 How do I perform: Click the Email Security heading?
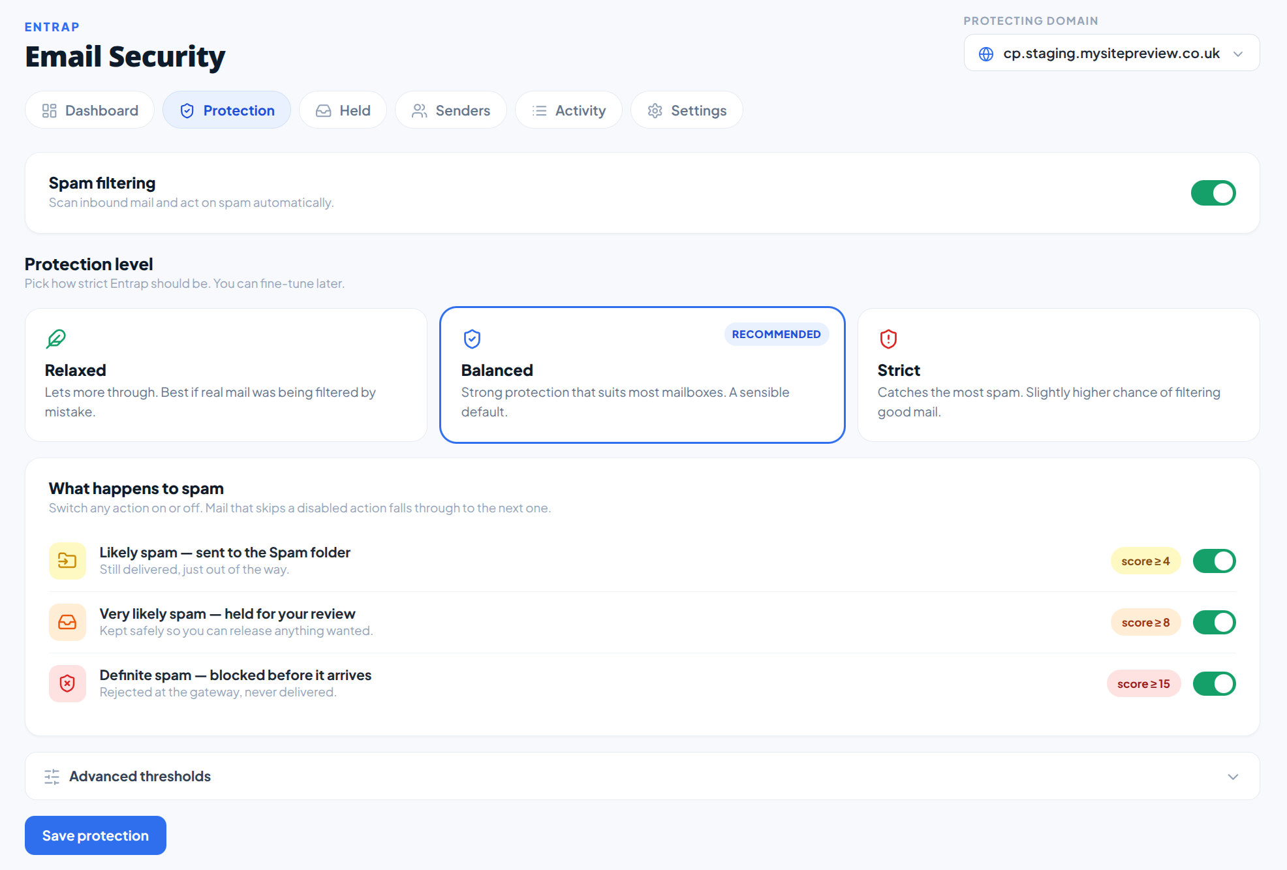(x=125, y=57)
